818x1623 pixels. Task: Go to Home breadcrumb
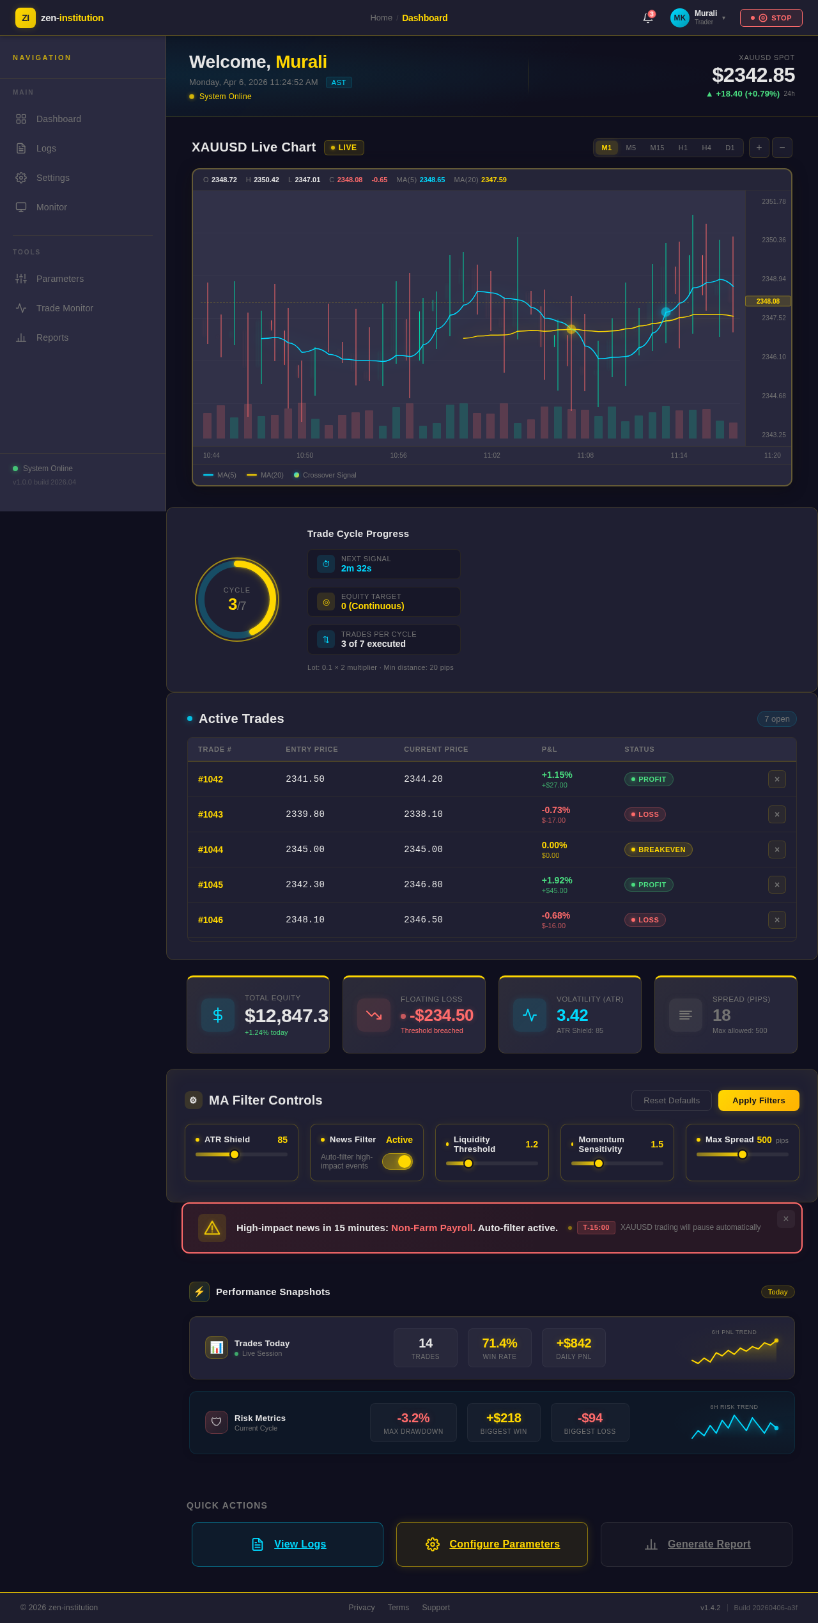[381, 18]
